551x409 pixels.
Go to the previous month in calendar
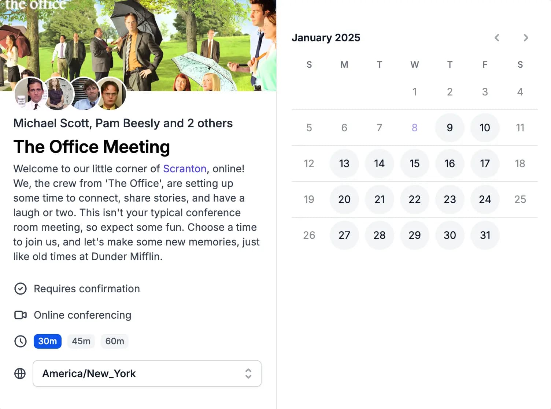coord(497,38)
